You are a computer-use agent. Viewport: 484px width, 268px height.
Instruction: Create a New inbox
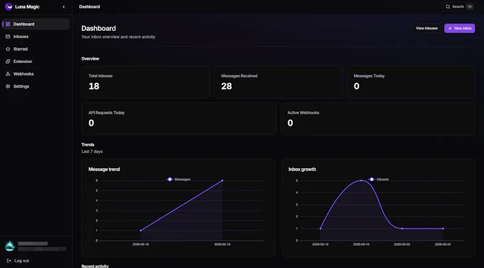(459, 28)
